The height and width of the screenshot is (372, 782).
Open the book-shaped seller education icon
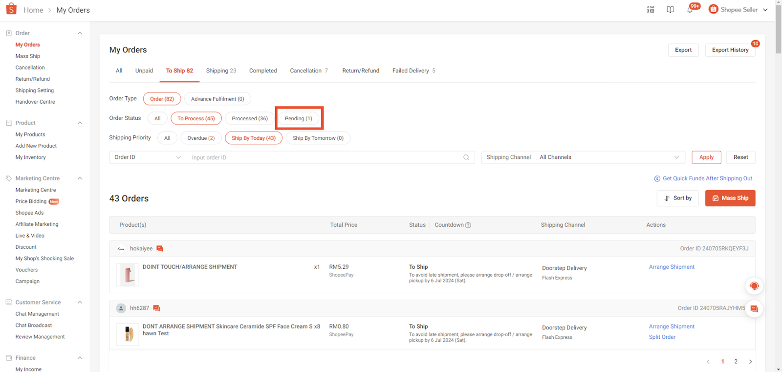pos(670,10)
